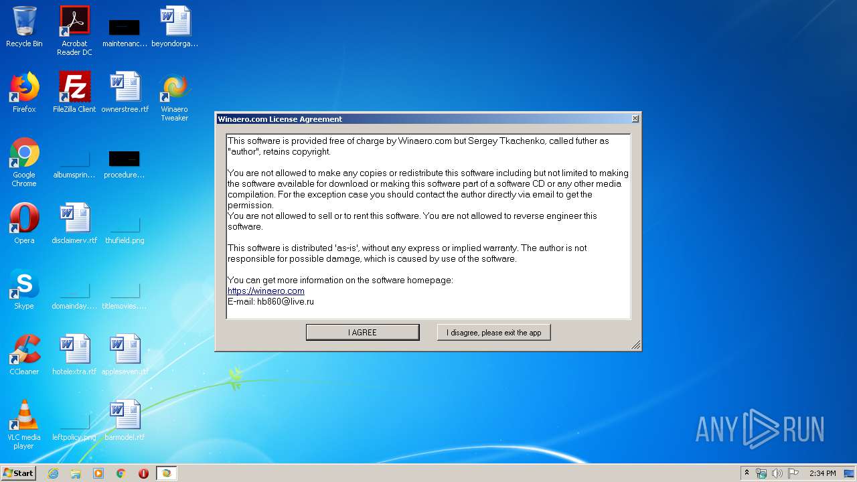
Task: Click the I AGREE button
Action: [x=362, y=332]
